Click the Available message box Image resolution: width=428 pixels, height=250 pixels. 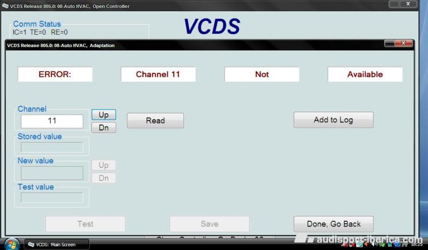(365, 74)
